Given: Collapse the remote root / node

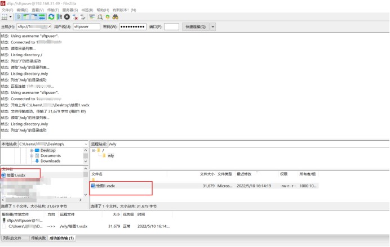Looking at the screenshot, I should click(94, 150).
